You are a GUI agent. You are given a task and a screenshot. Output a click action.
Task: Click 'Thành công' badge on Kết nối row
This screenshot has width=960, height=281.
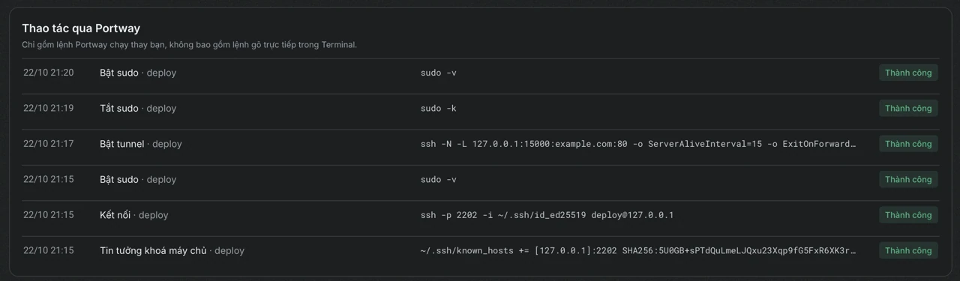coord(908,215)
